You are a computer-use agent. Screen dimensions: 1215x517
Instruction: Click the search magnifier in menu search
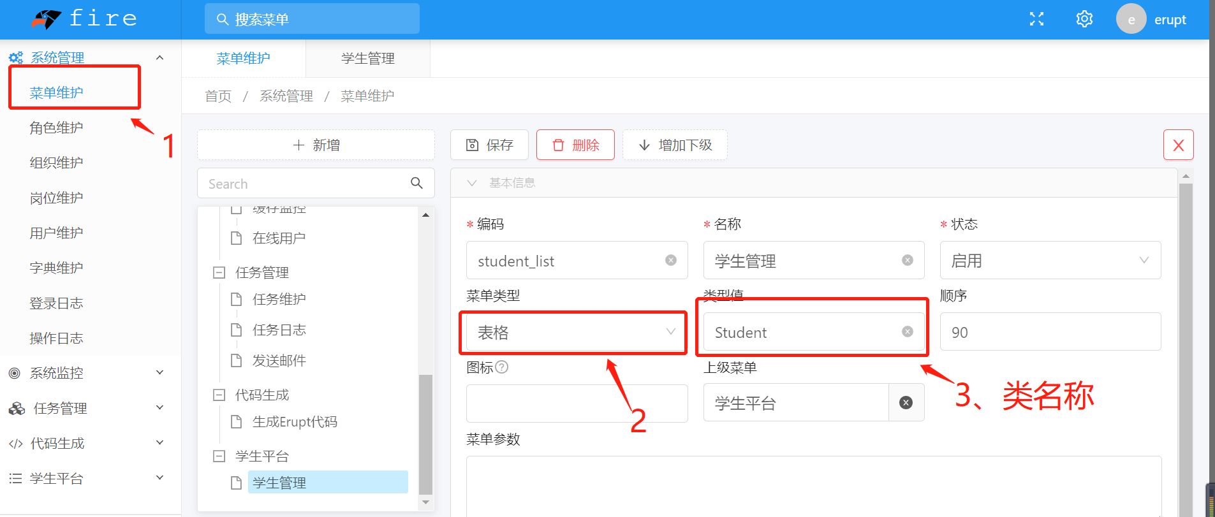pos(222,19)
